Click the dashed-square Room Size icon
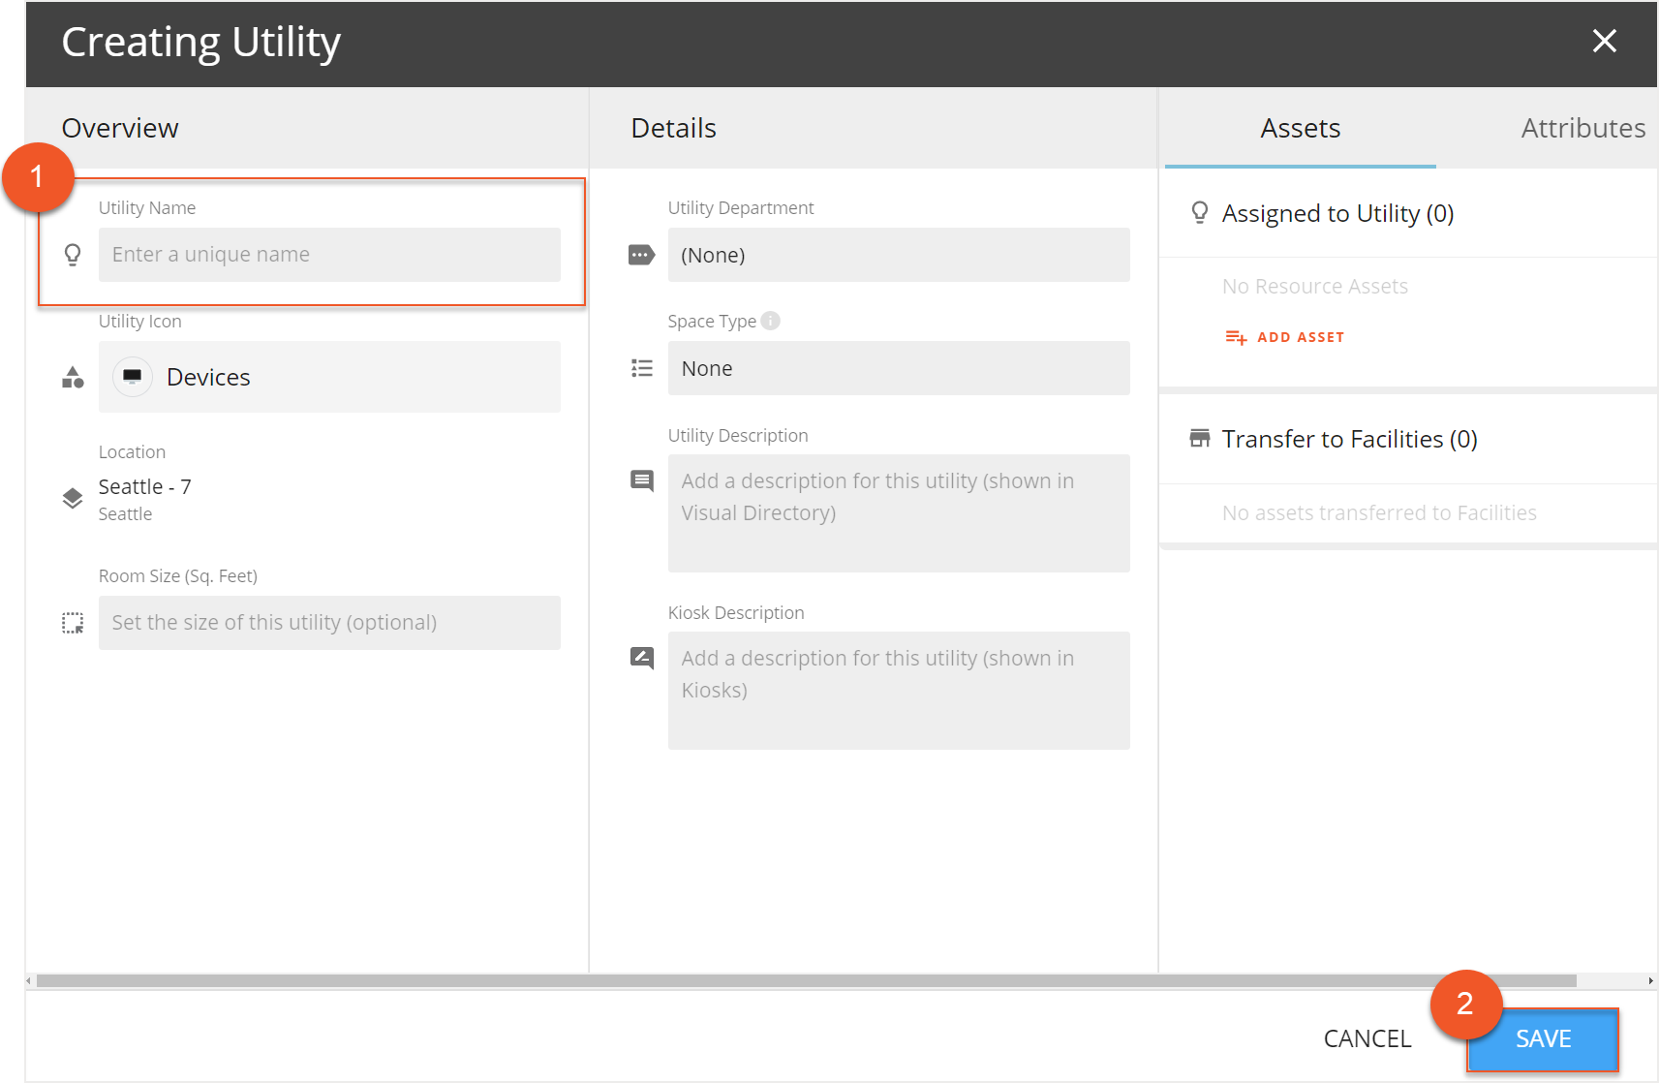Screen dimensions: 1659x1083 pyautogui.click(x=73, y=623)
